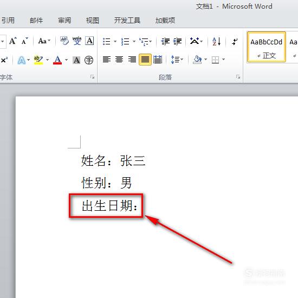Apply the Text Effects glowing A
Viewport: 298px width, 298px height.
pyautogui.click(x=22, y=60)
